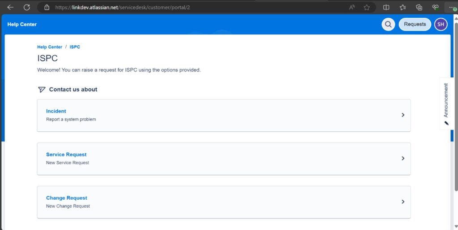
Task: Expand the Service Request card chevron
Action: 403,158
